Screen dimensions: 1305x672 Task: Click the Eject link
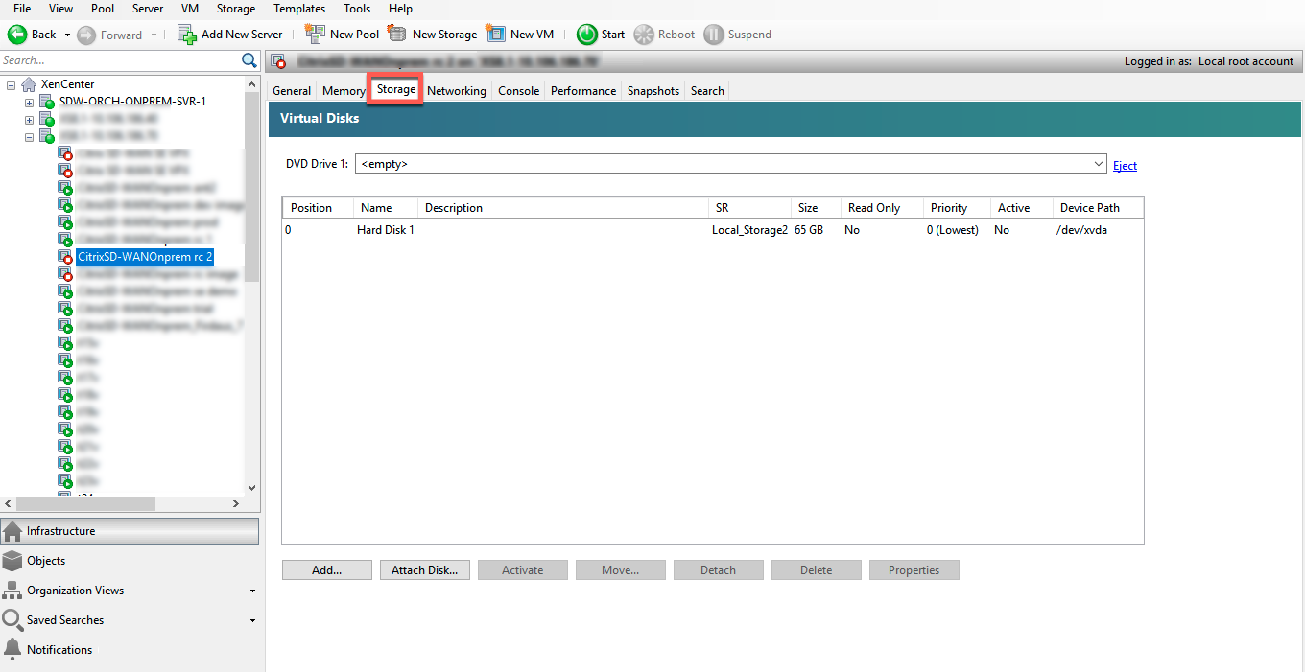coord(1125,166)
